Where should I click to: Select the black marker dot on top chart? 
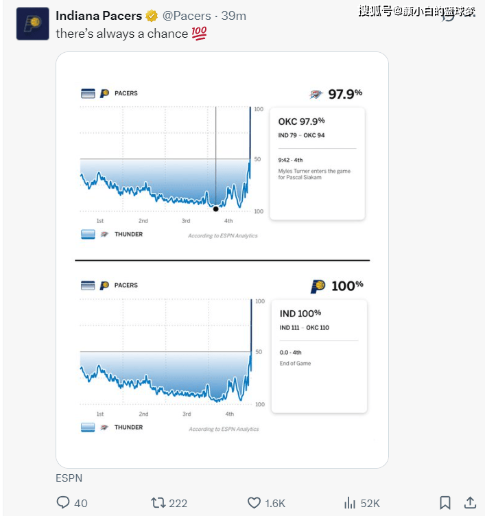[216, 209]
